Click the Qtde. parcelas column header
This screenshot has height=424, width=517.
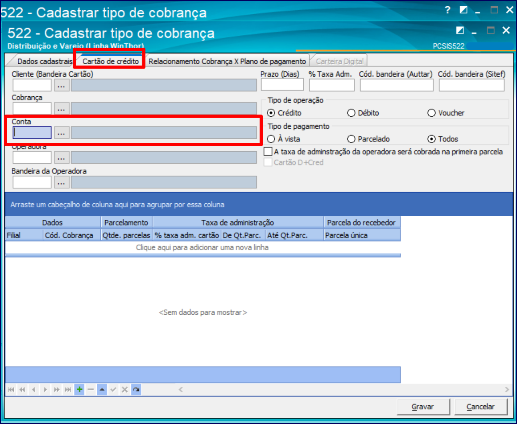[x=127, y=235]
